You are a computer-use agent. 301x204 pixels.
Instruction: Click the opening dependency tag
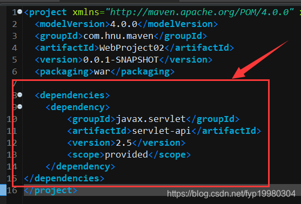coord(78,107)
